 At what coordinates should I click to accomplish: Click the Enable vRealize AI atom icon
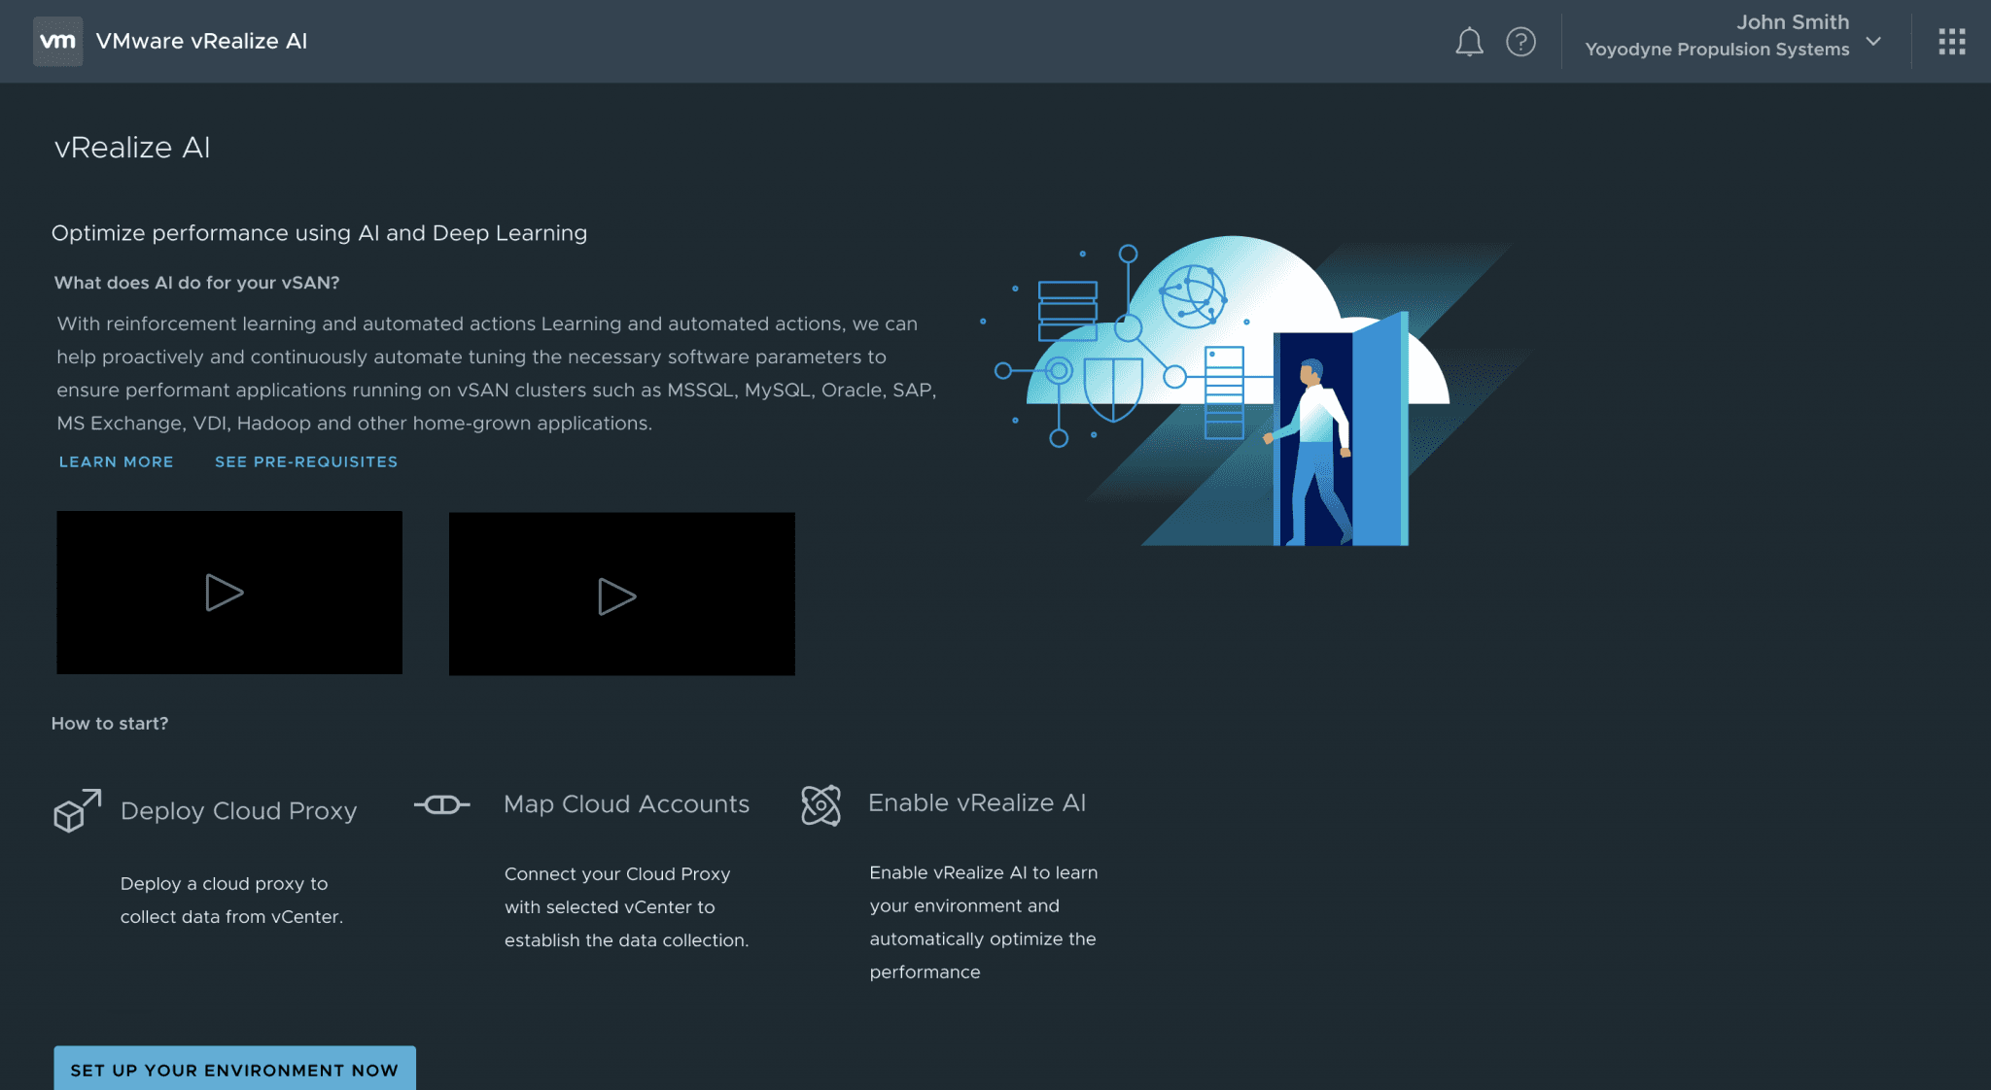821,805
